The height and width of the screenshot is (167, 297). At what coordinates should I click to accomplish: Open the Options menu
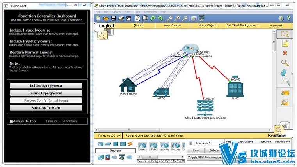(116, 12)
